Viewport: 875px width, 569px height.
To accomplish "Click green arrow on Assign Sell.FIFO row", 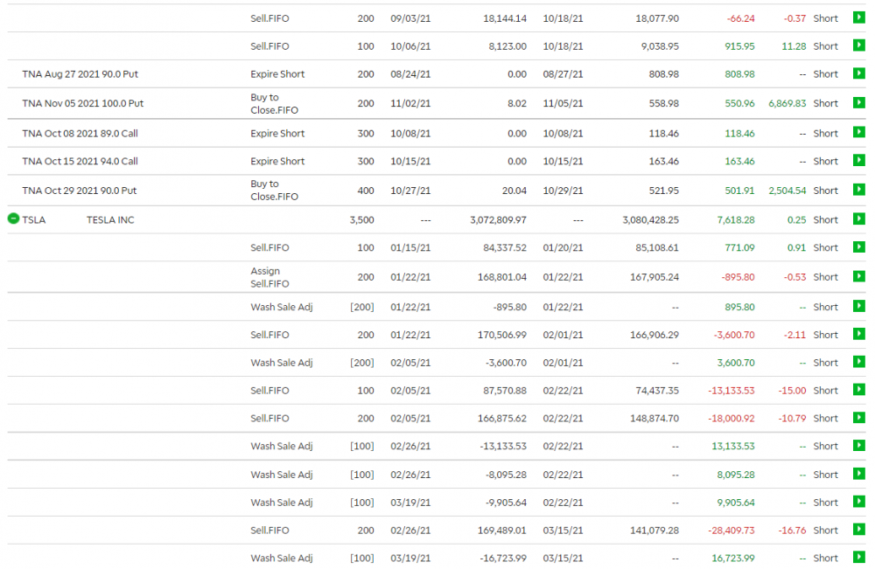I will pyautogui.click(x=858, y=277).
